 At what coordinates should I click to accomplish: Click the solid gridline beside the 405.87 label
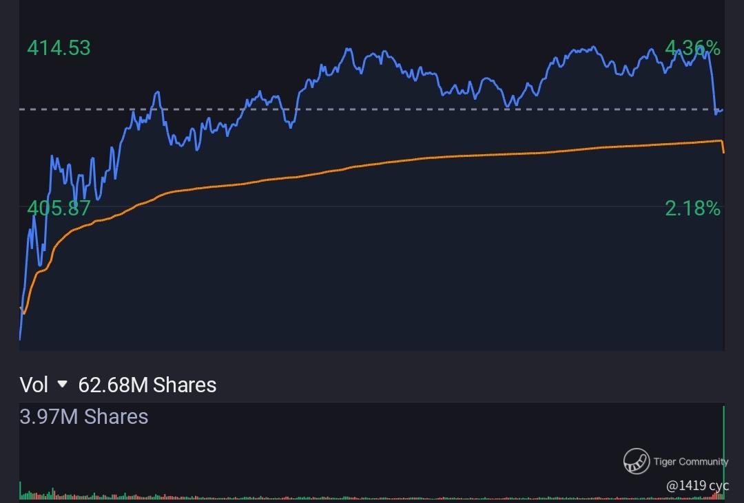click(x=344, y=206)
